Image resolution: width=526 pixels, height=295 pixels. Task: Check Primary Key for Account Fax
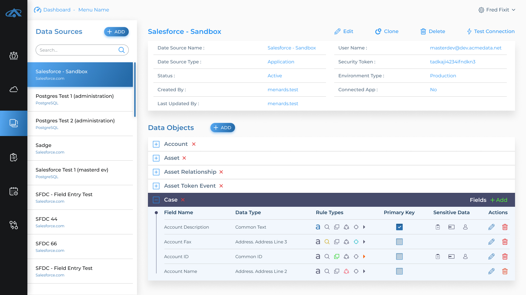(x=399, y=242)
